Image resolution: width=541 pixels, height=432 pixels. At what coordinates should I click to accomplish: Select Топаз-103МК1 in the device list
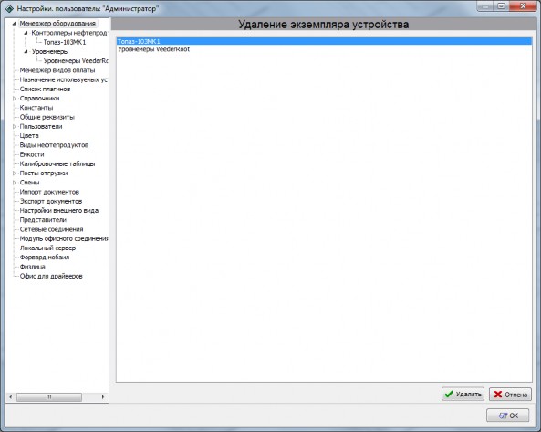click(x=324, y=41)
